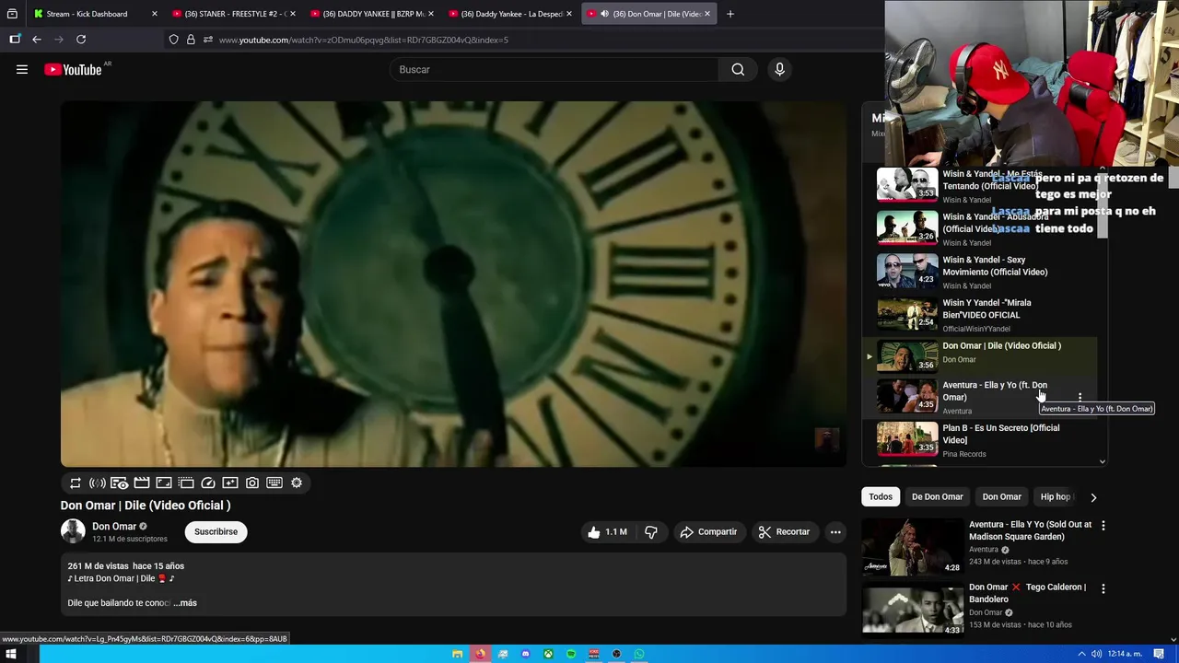The image size is (1179, 663).
Task: Open the enhancer settings gear icon
Action: click(297, 483)
